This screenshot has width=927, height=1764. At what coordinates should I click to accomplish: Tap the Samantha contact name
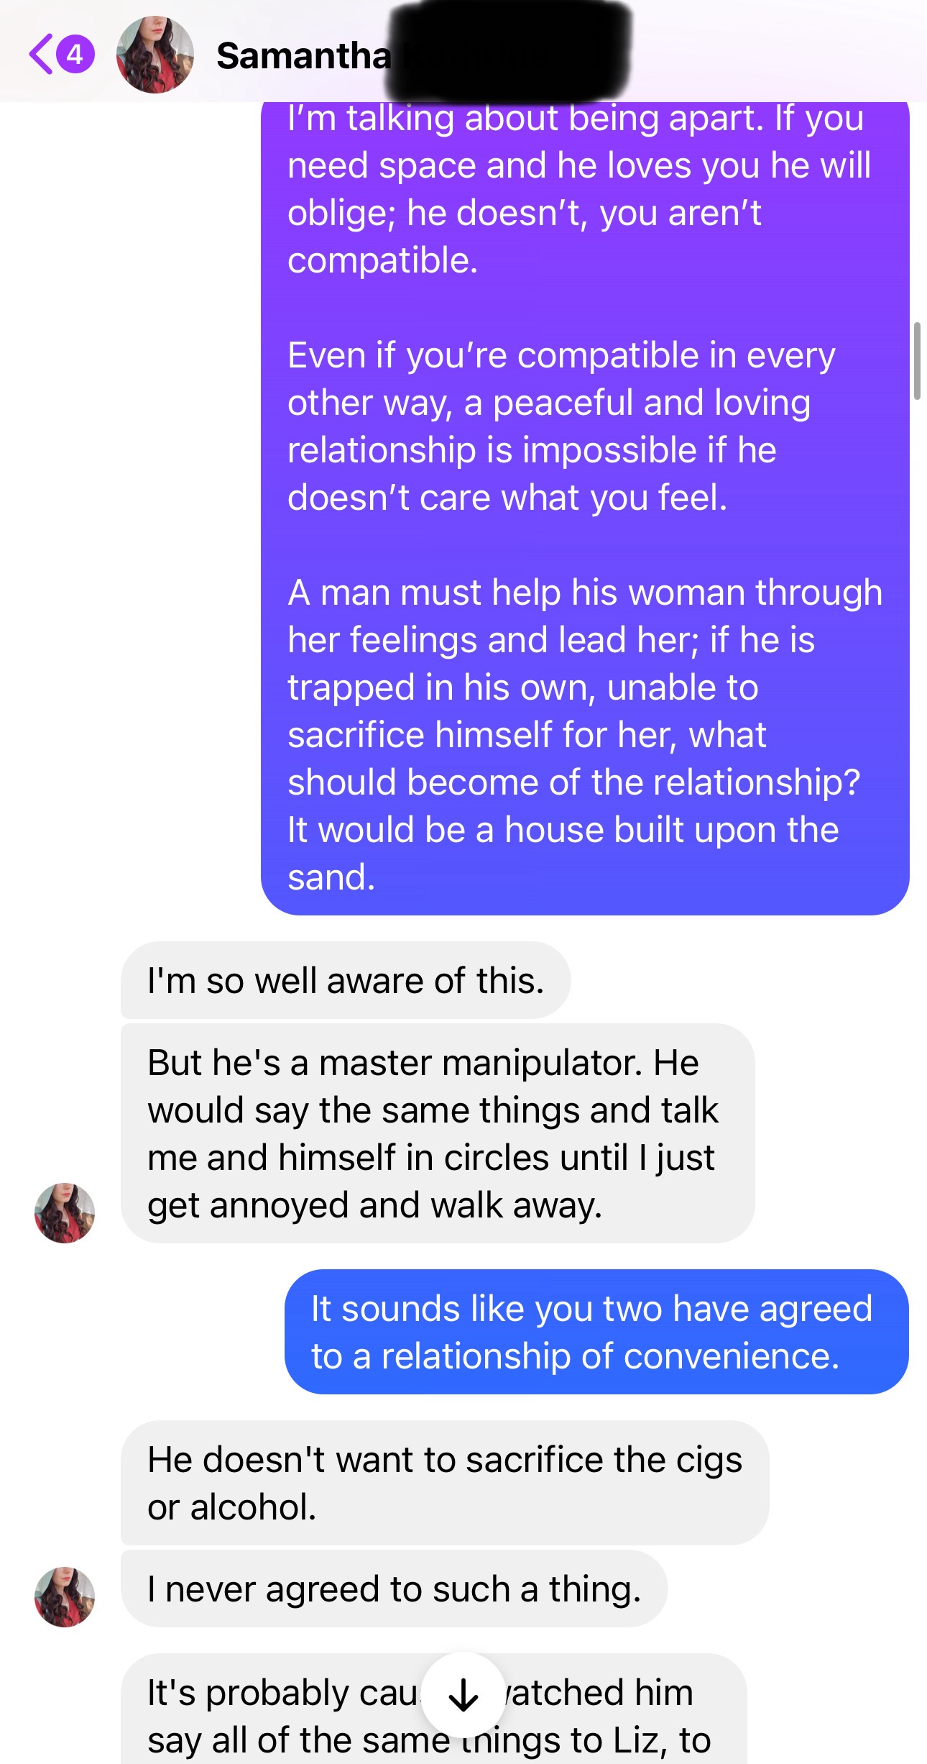(x=303, y=56)
